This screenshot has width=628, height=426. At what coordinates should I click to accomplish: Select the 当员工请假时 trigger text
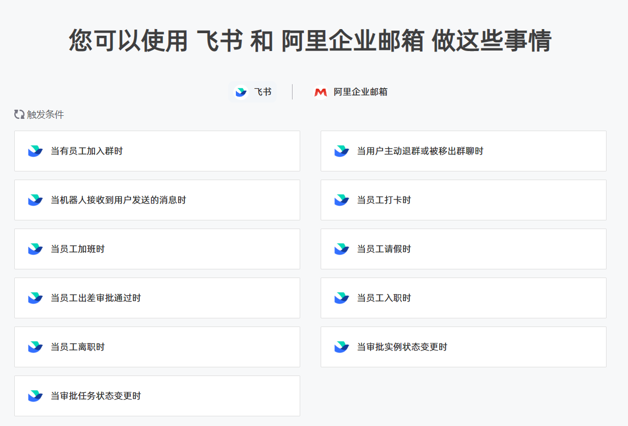(x=384, y=249)
